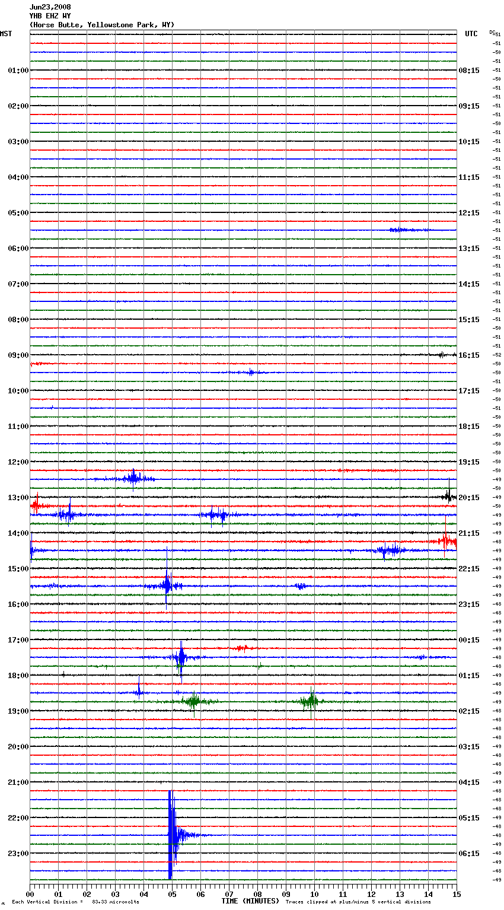504x910 pixels.
Task: Select the 19:15 UTC label
Action: click(469, 462)
